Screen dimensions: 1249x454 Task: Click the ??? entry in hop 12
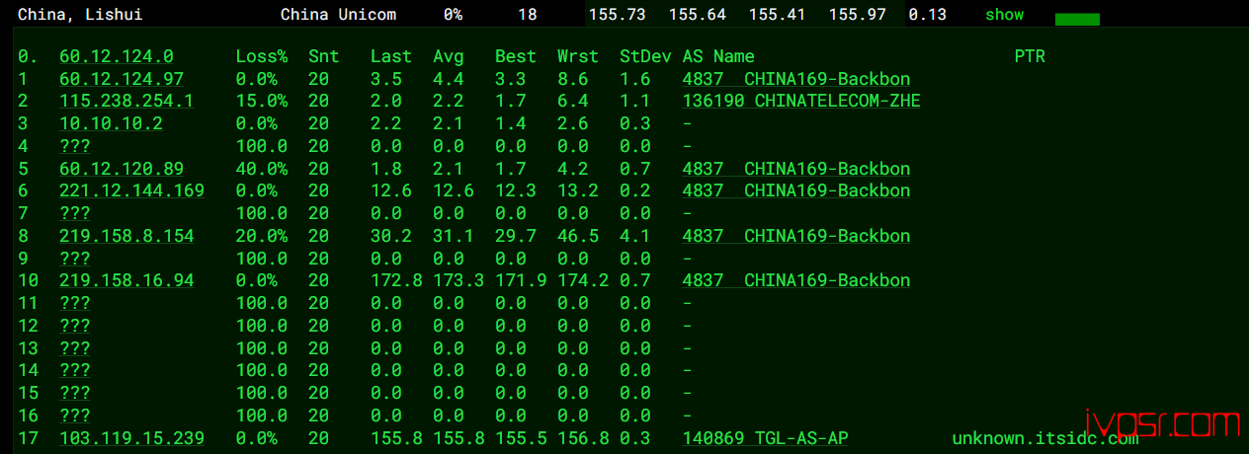pyautogui.click(x=75, y=325)
